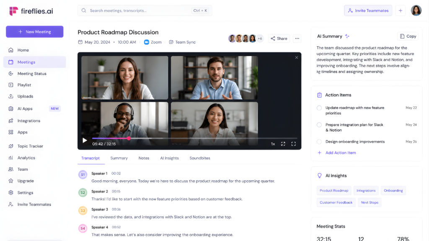Open the Uploads section
This screenshot has width=429, height=241.
click(26, 96)
